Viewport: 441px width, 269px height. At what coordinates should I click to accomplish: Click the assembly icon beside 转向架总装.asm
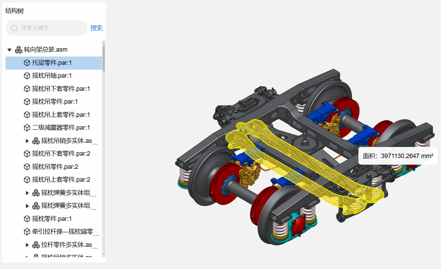tap(19, 50)
